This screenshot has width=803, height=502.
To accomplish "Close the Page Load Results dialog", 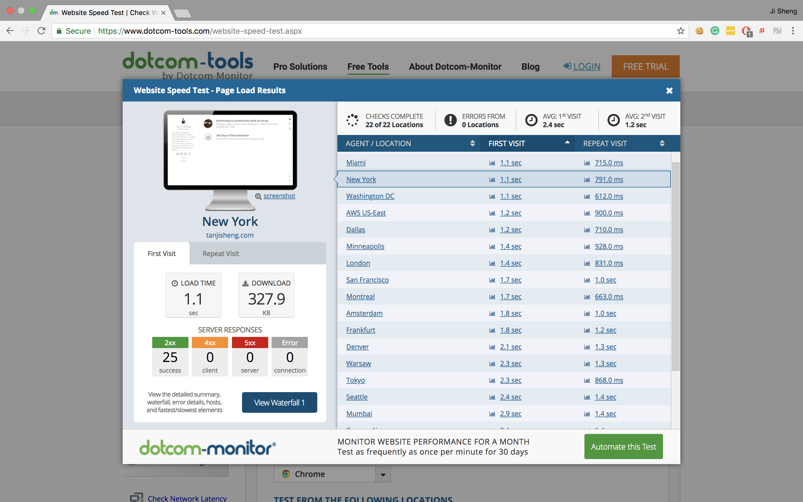I will 669,90.
